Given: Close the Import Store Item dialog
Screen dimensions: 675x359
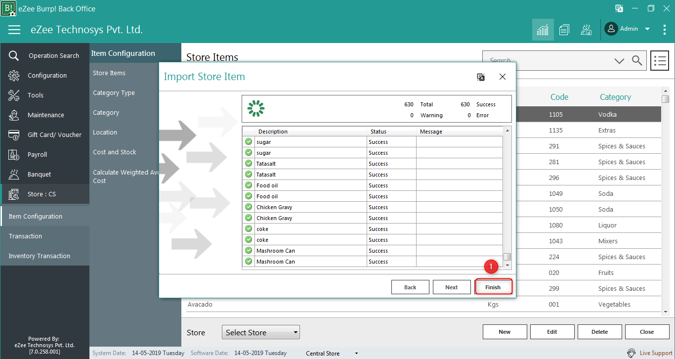Looking at the screenshot, I should click(503, 77).
